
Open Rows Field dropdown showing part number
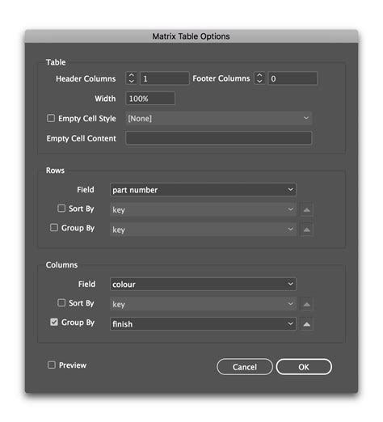(x=203, y=190)
